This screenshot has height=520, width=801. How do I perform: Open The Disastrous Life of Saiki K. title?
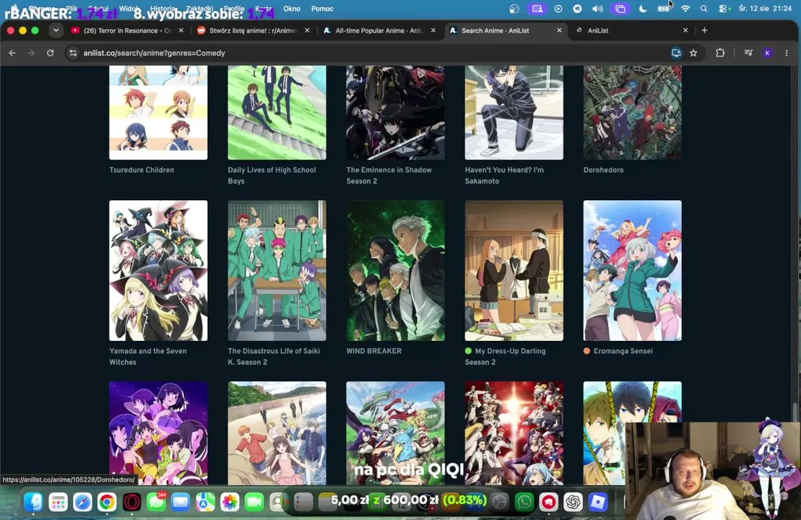coord(274,357)
